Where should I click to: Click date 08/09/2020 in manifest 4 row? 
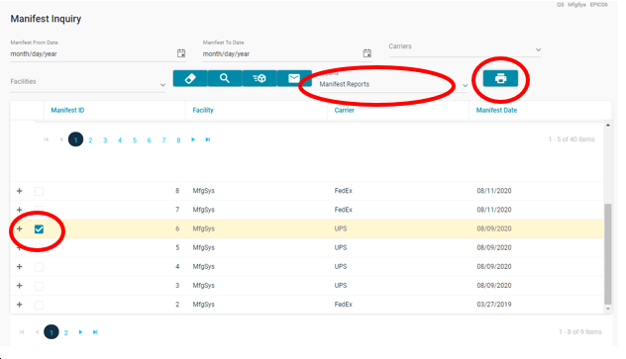[494, 267]
